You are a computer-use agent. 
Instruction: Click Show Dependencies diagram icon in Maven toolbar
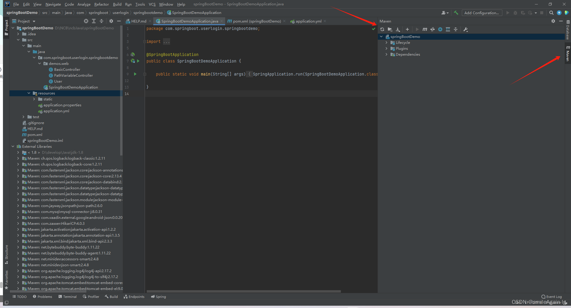tap(448, 29)
